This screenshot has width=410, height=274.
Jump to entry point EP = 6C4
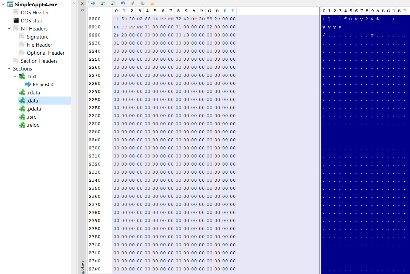[43, 85]
